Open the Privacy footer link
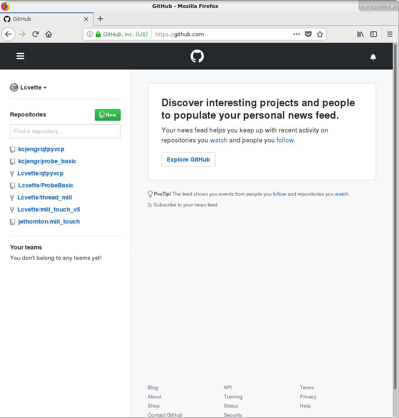This screenshot has width=399, height=418. [x=308, y=397]
